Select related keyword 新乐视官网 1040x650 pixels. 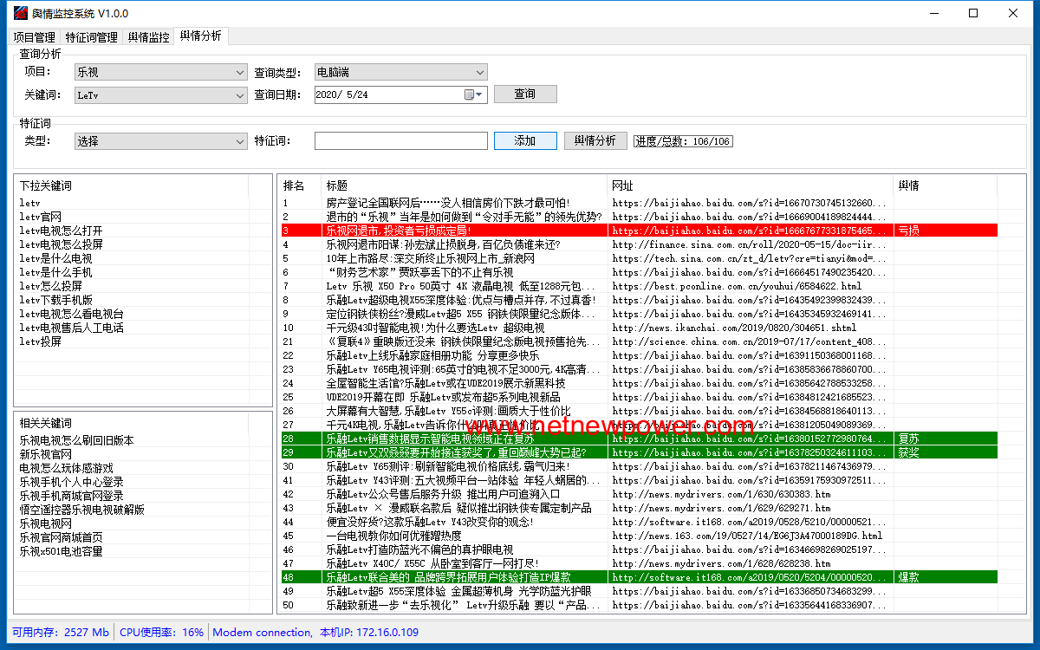(45, 454)
